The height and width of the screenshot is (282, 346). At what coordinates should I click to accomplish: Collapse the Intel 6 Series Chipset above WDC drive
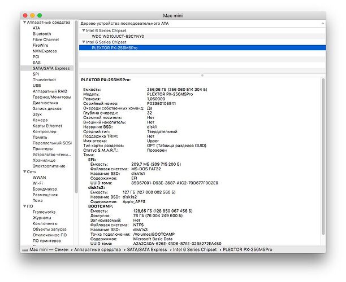[84, 30]
